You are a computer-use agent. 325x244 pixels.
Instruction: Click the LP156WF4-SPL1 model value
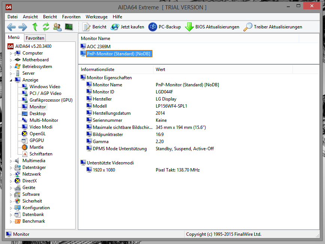[171, 106]
